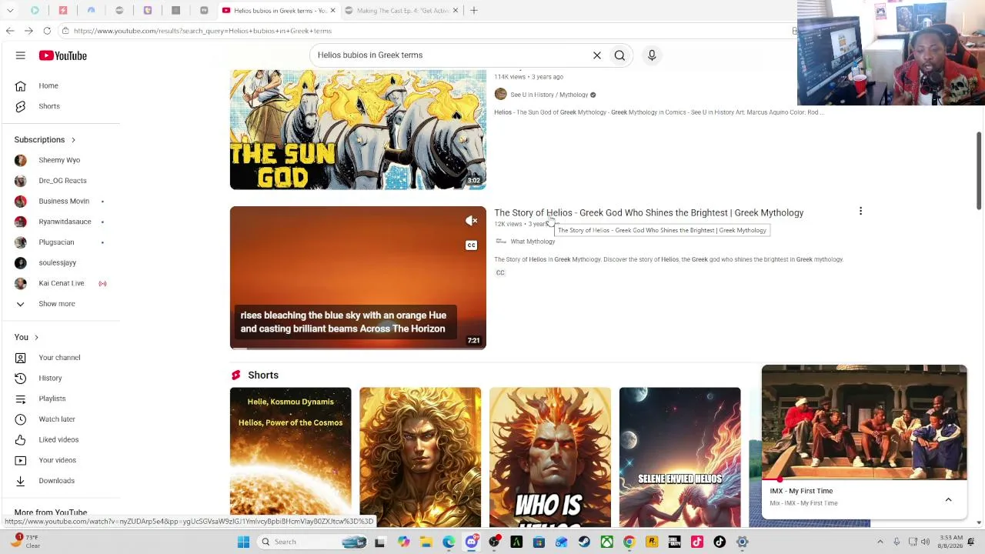Open the golden-haired Helios short
This screenshot has height=554, width=985.
(420, 457)
